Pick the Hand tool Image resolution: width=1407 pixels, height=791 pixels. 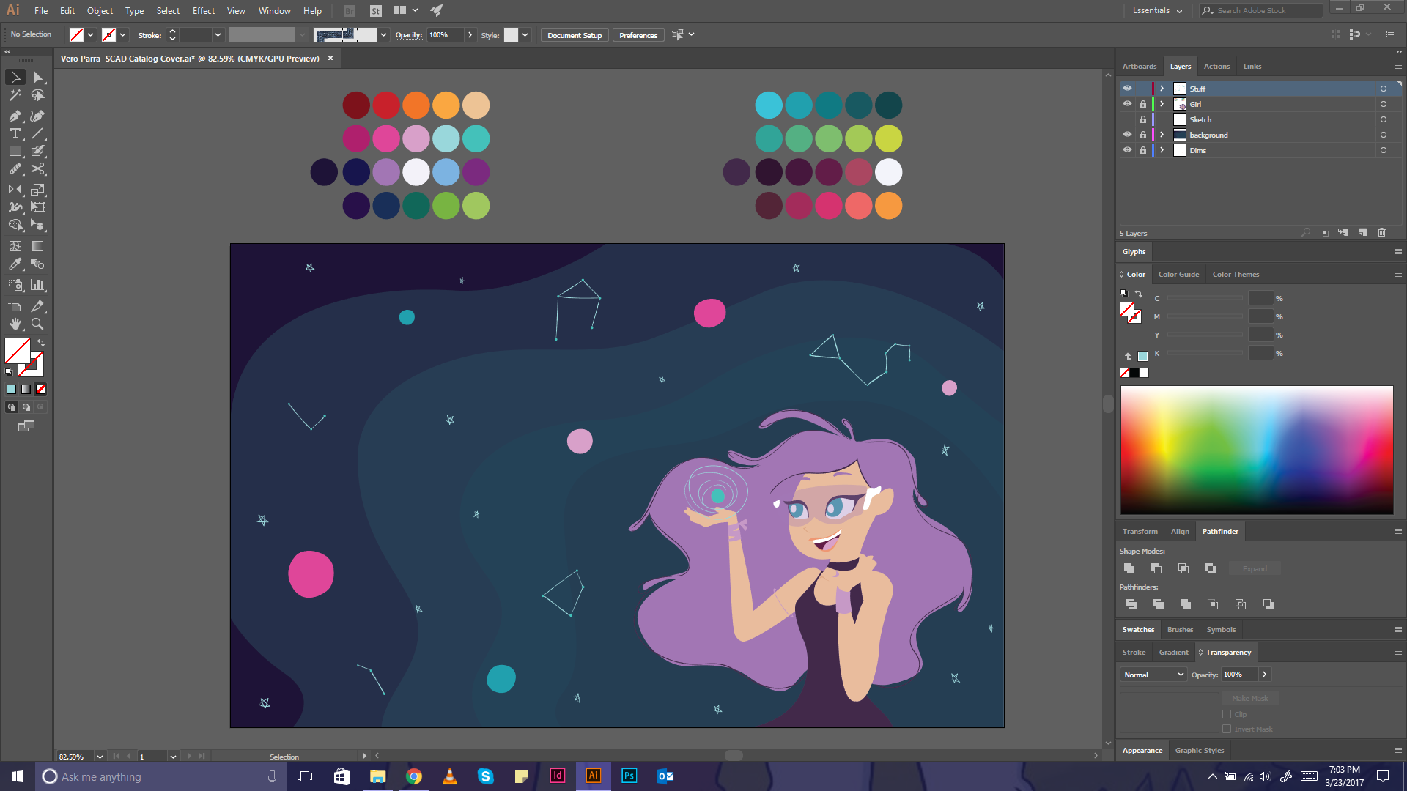click(x=15, y=324)
